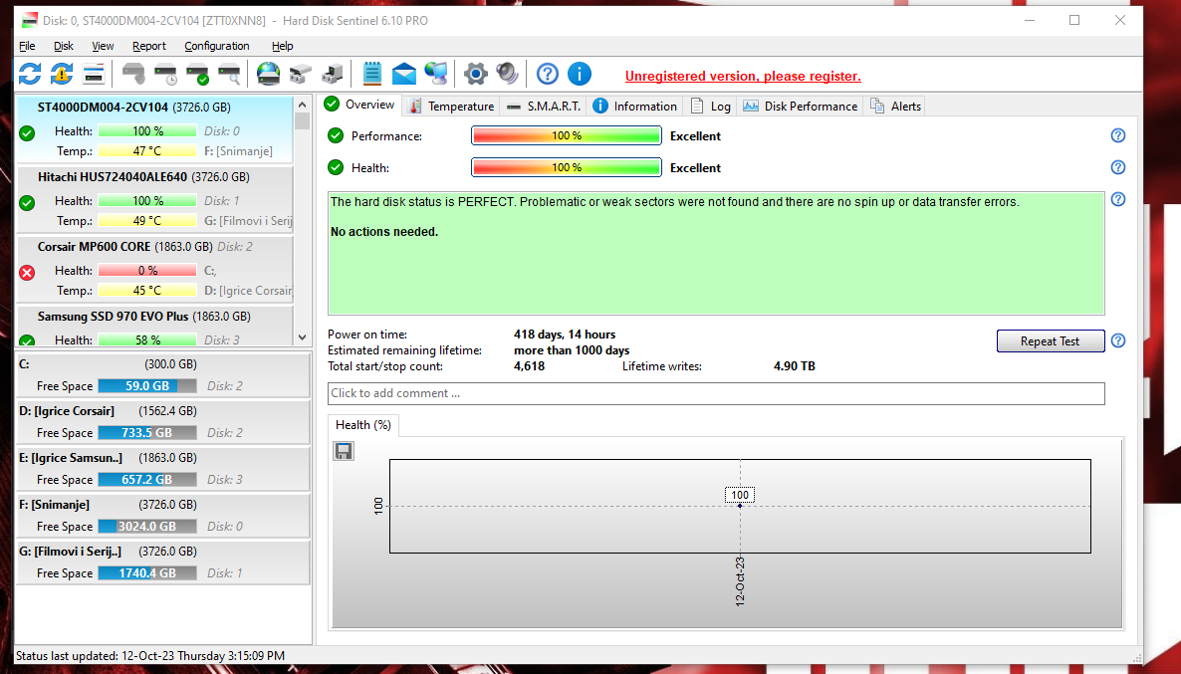The height and width of the screenshot is (674, 1181).
Task: Click the Health 100 % gradient bar in Overview
Action: [567, 167]
